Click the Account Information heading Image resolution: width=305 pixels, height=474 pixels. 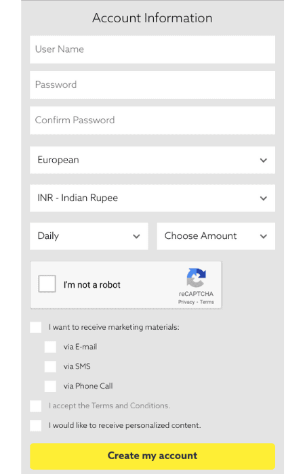(x=152, y=18)
